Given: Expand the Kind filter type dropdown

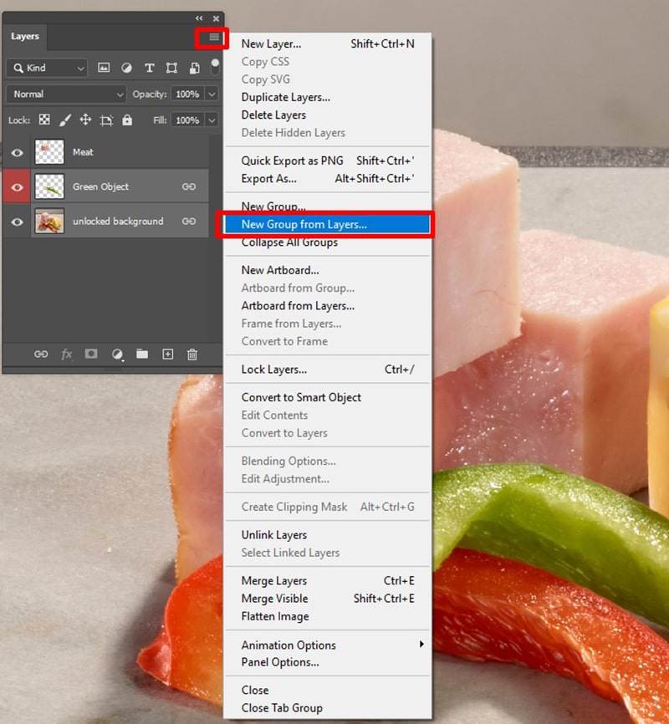Looking at the screenshot, I should [x=47, y=68].
